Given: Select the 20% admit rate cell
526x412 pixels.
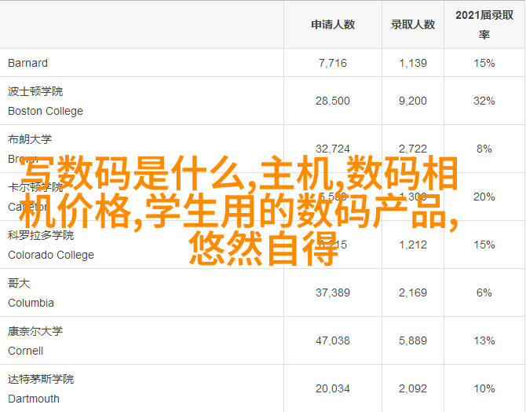Looking at the screenshot, I should click(484, 197).
